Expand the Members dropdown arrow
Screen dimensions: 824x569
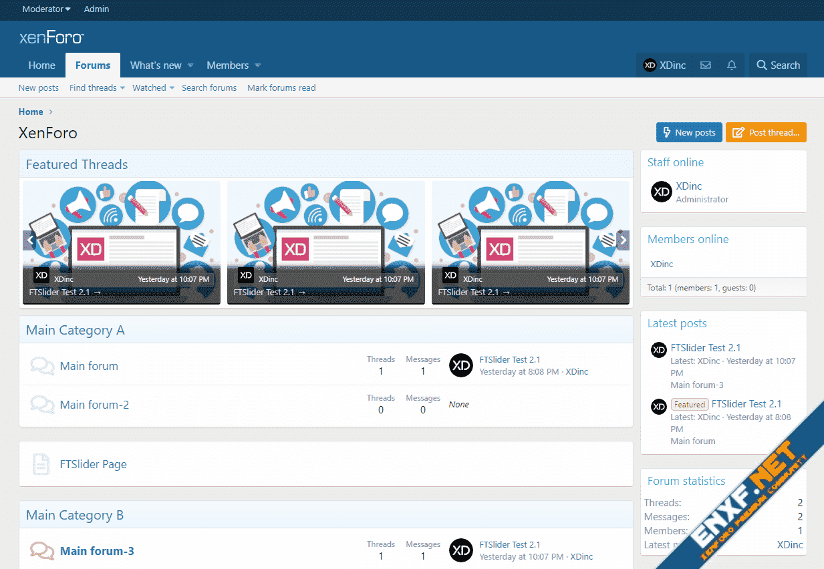coord(257,65)
